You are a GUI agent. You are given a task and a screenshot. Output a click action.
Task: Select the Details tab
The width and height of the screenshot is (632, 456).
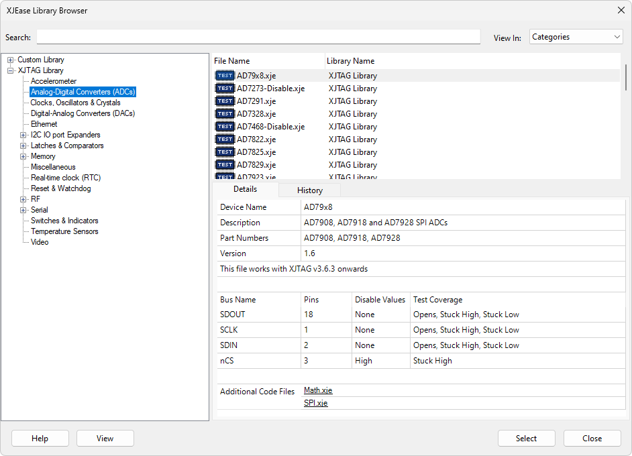click(245, 190)
